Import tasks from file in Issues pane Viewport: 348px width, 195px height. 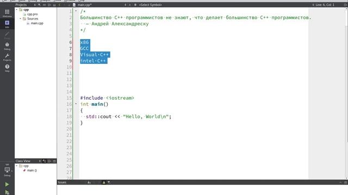pos(89,183)
